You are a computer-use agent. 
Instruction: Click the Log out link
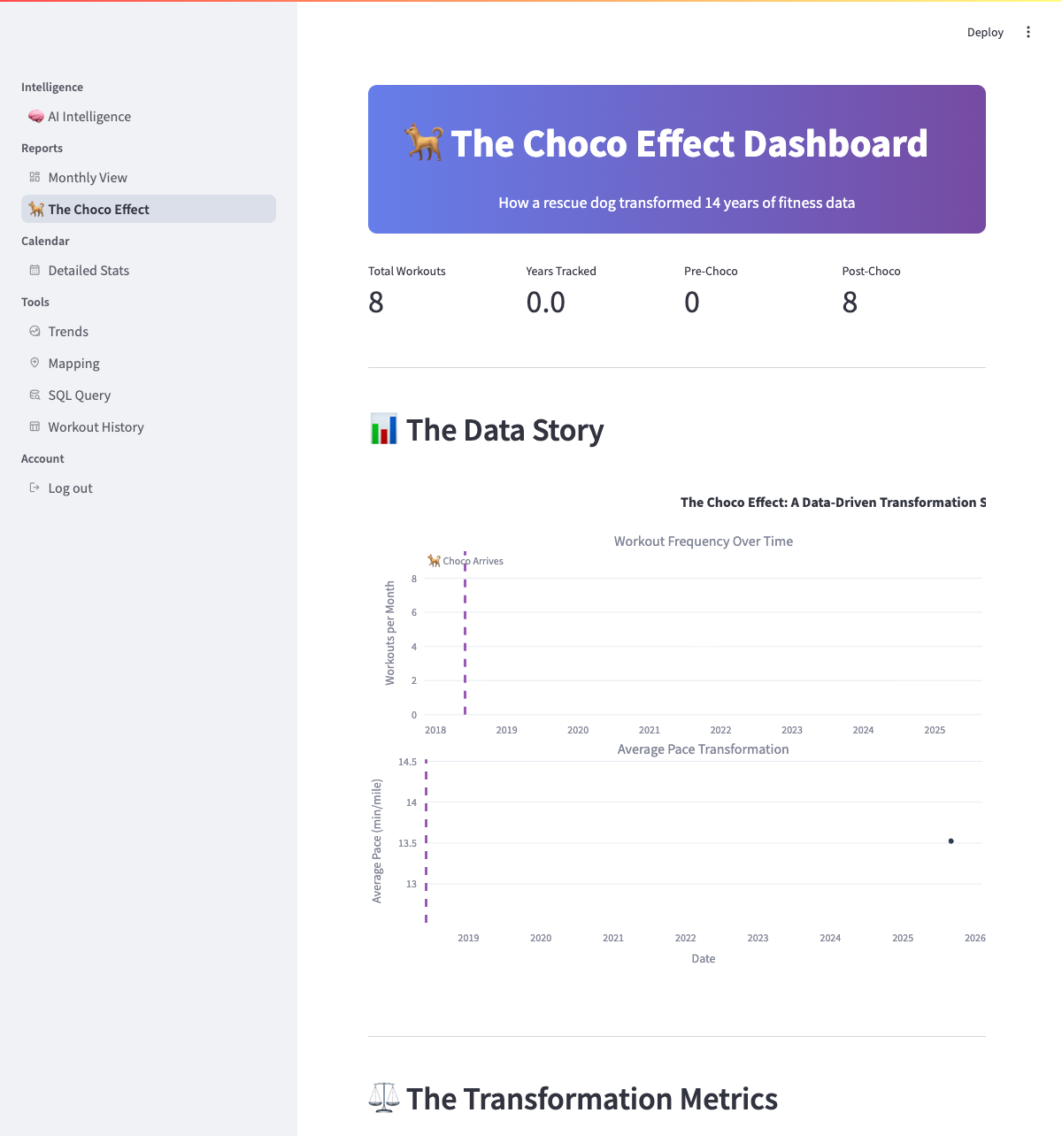pos(70,488)
